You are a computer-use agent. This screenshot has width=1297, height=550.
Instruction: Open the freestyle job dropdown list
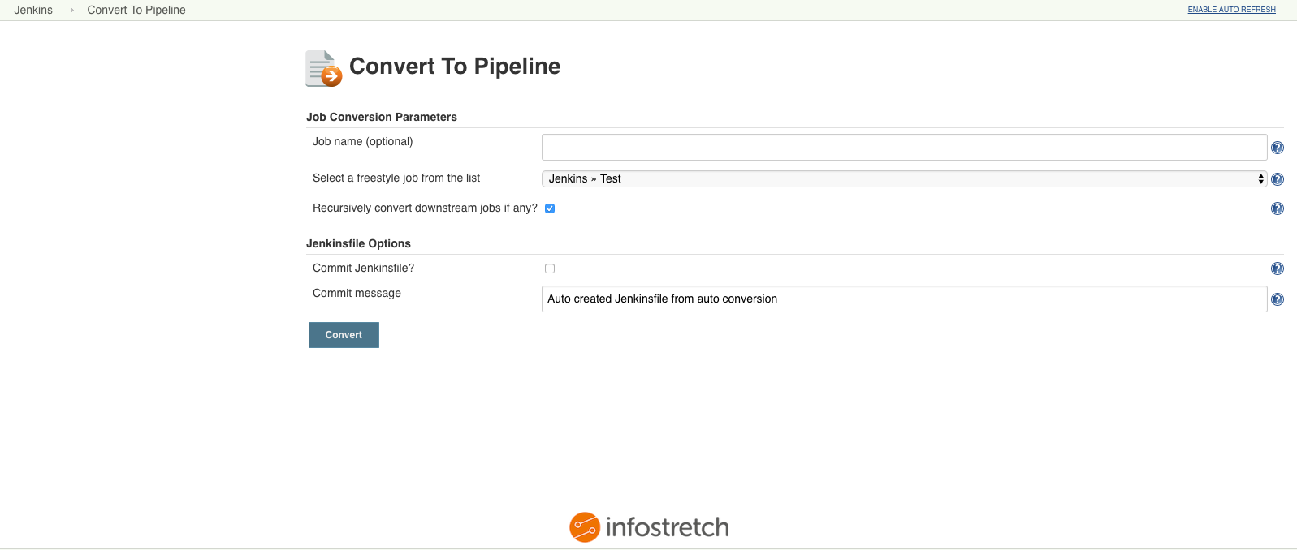[904, 178]
